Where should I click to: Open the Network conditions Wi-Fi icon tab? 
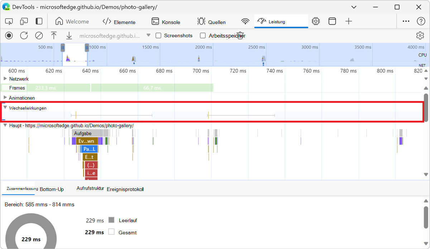pyautogui.click(x=245, y=21)
